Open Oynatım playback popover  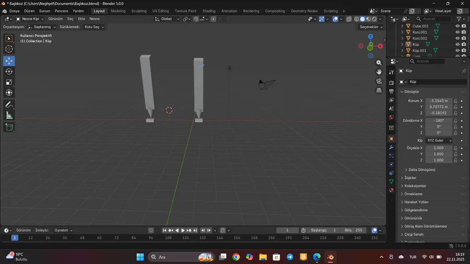[x=63, y=230]
